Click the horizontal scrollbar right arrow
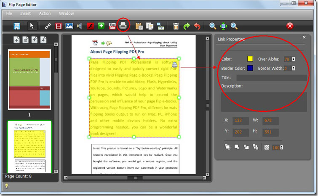The image size is (318, 196). (204, 178)
